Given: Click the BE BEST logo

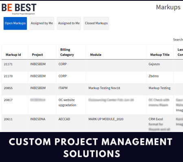Looking at the screenshot, I should [19, 9].
